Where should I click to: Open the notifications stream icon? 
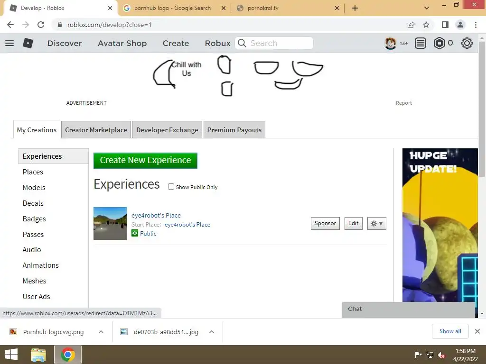(421, 43)
